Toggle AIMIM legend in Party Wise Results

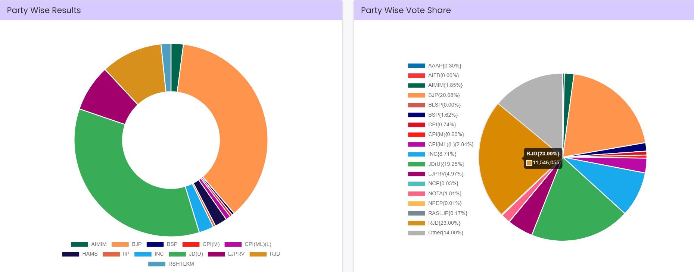coord(89,244)
